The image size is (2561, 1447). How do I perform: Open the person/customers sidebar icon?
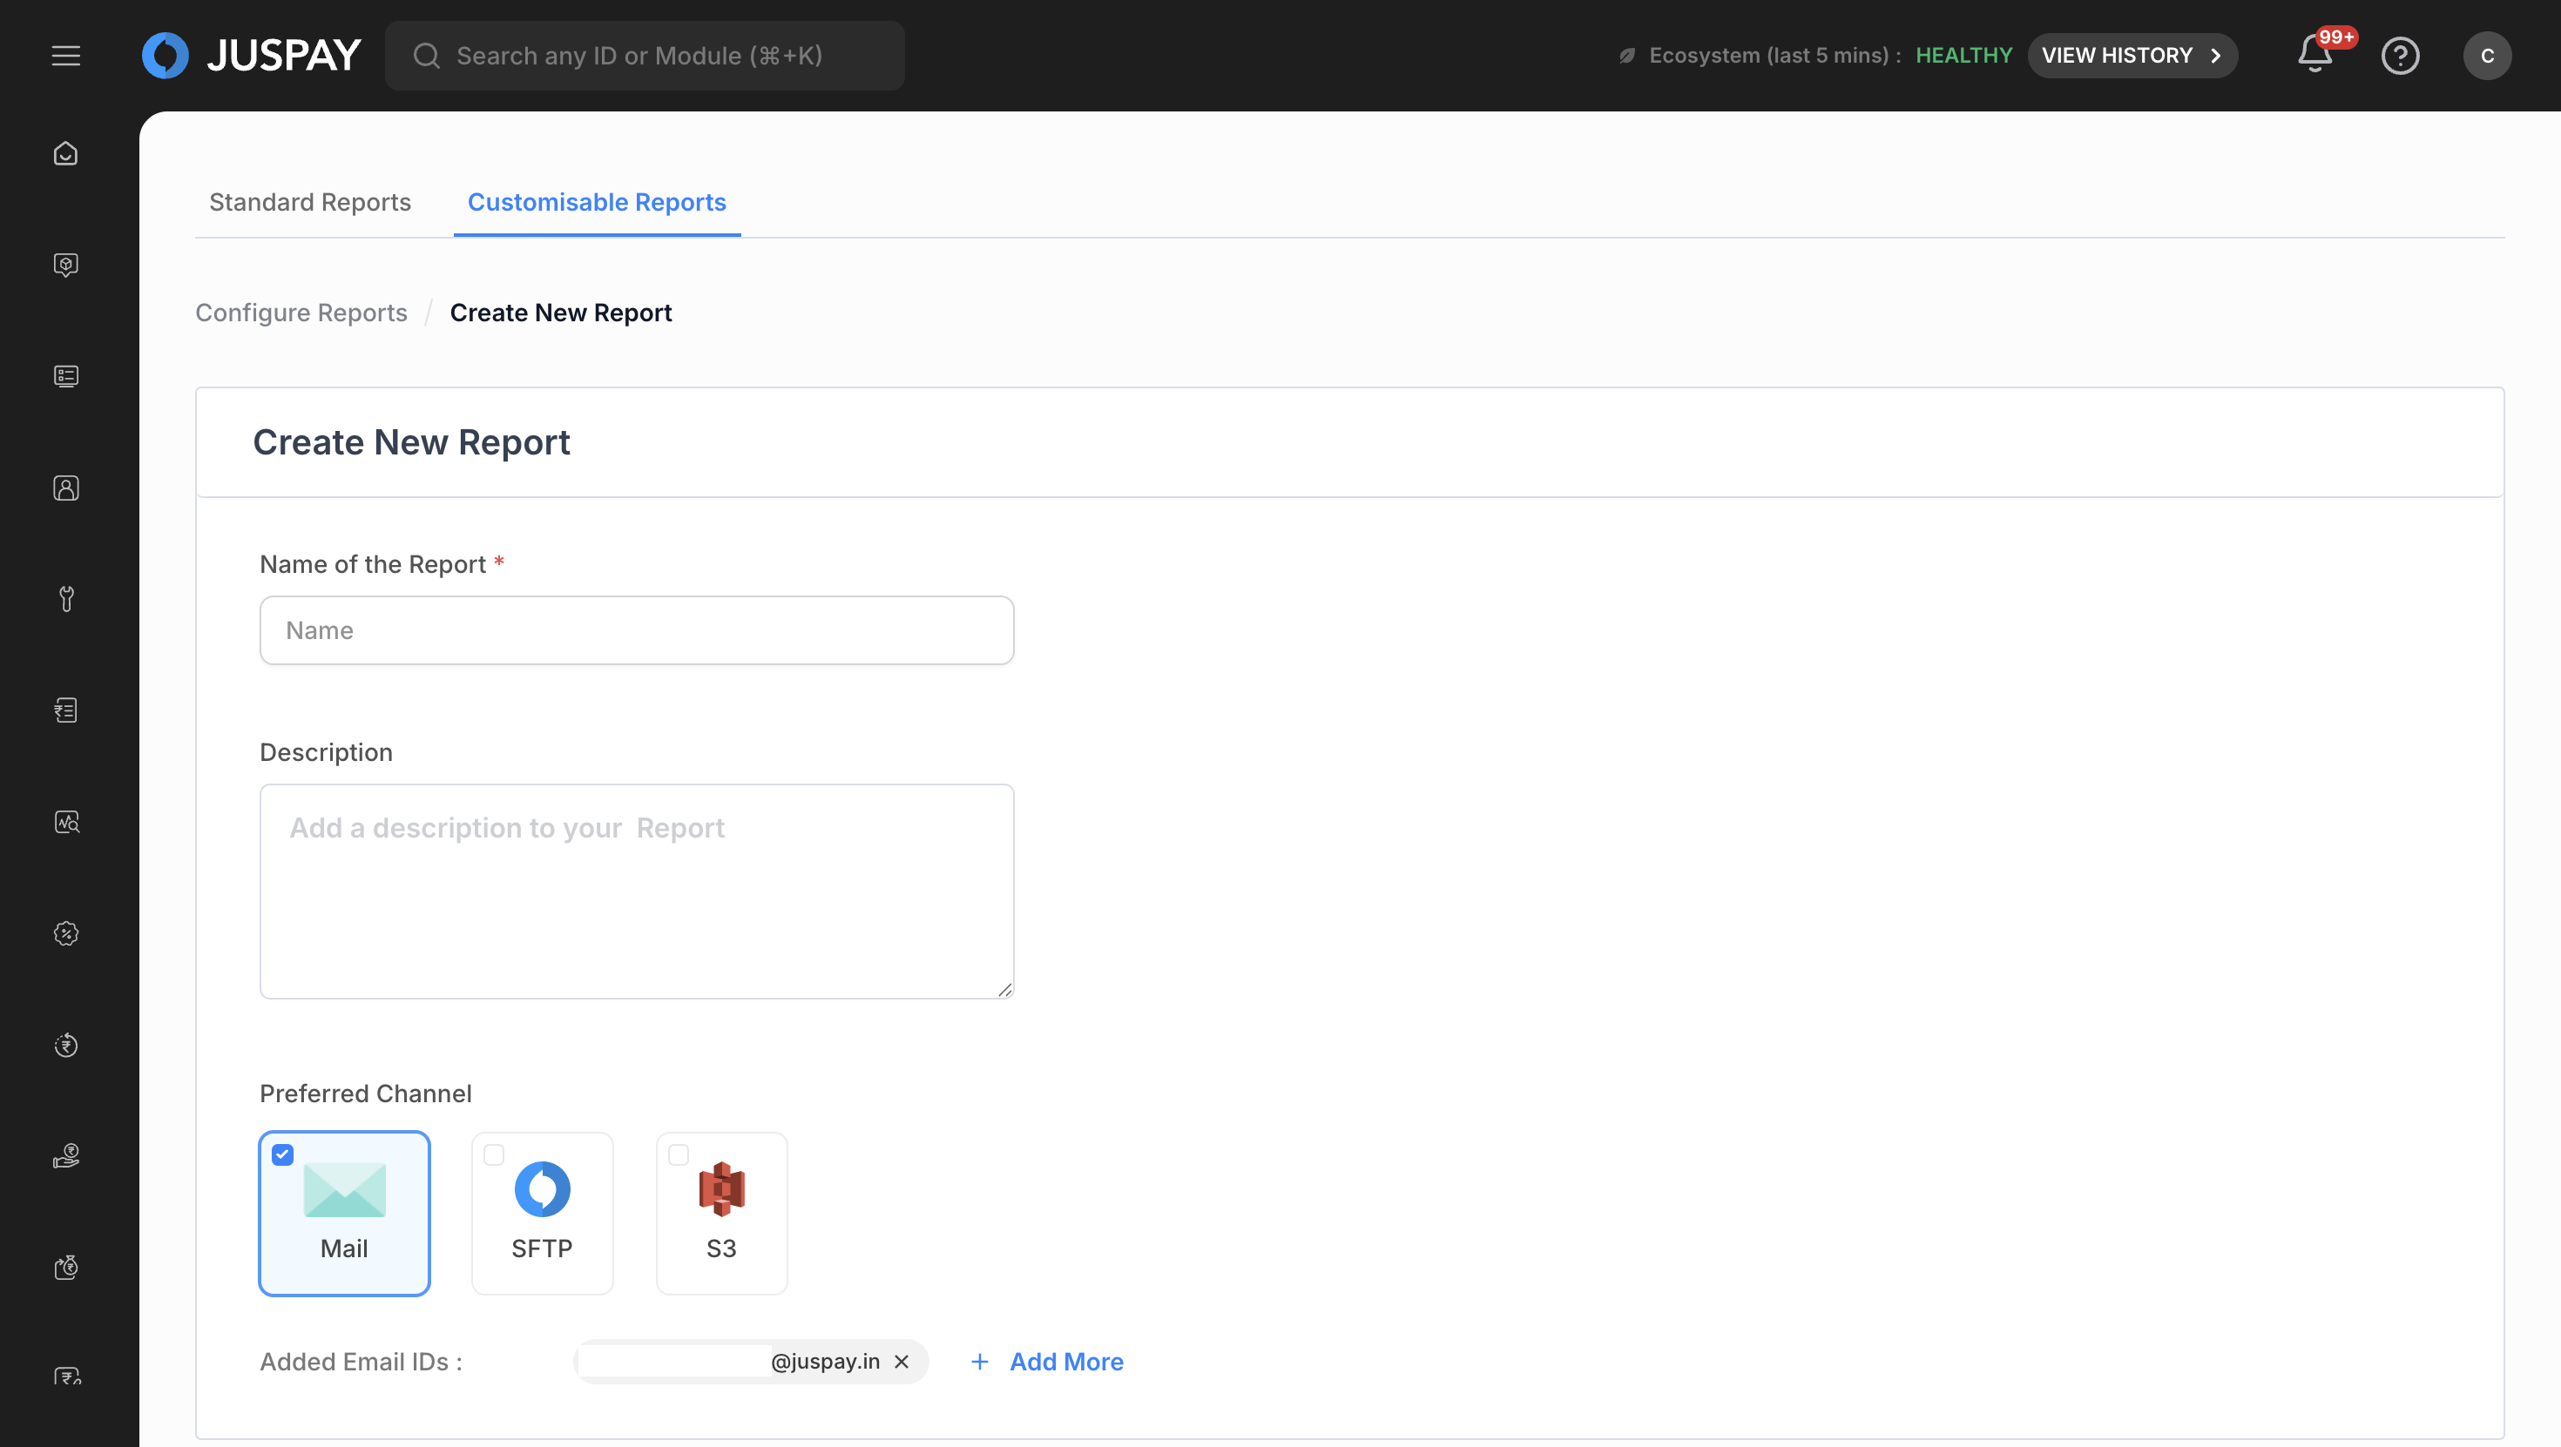coord(65,488)
